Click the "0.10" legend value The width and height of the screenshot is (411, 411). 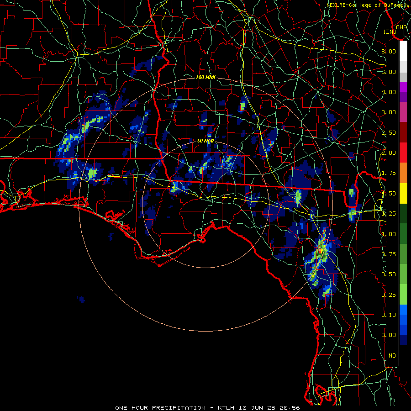click(389, 315)
